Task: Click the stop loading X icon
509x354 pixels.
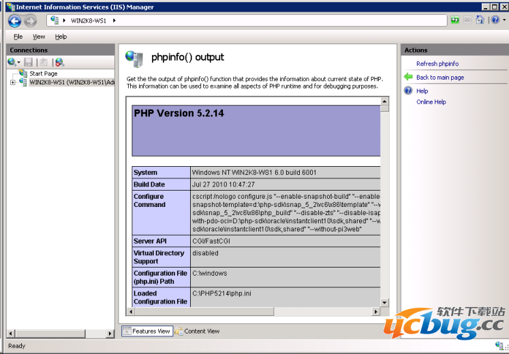Action: (467, 20)
